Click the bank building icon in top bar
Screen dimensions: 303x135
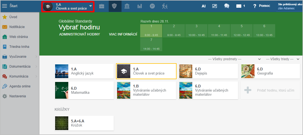127,6
